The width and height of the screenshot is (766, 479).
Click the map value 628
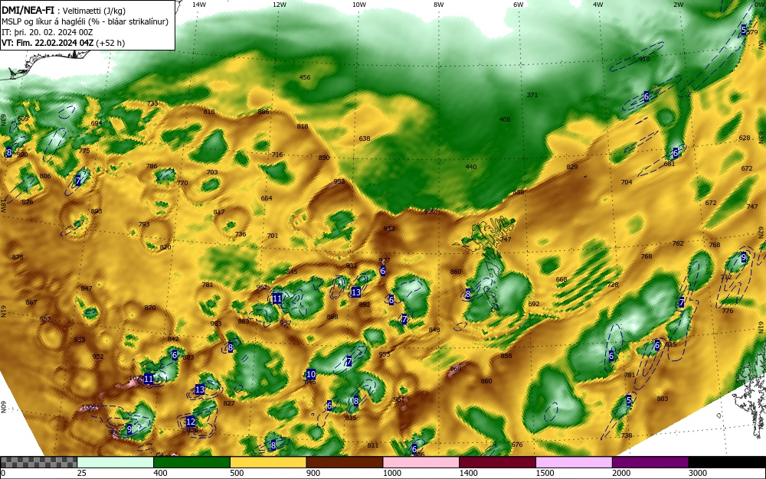pos(745,138)
